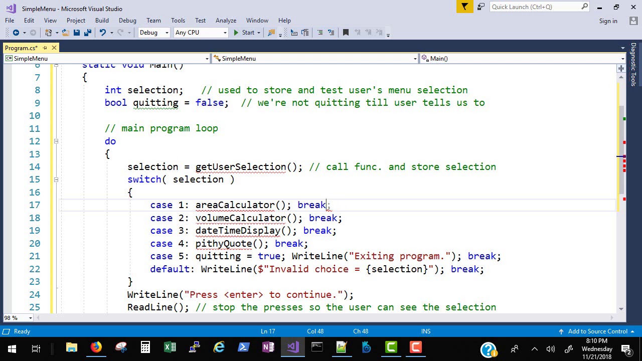Open the notifications filter flag icon

(465, 7)
